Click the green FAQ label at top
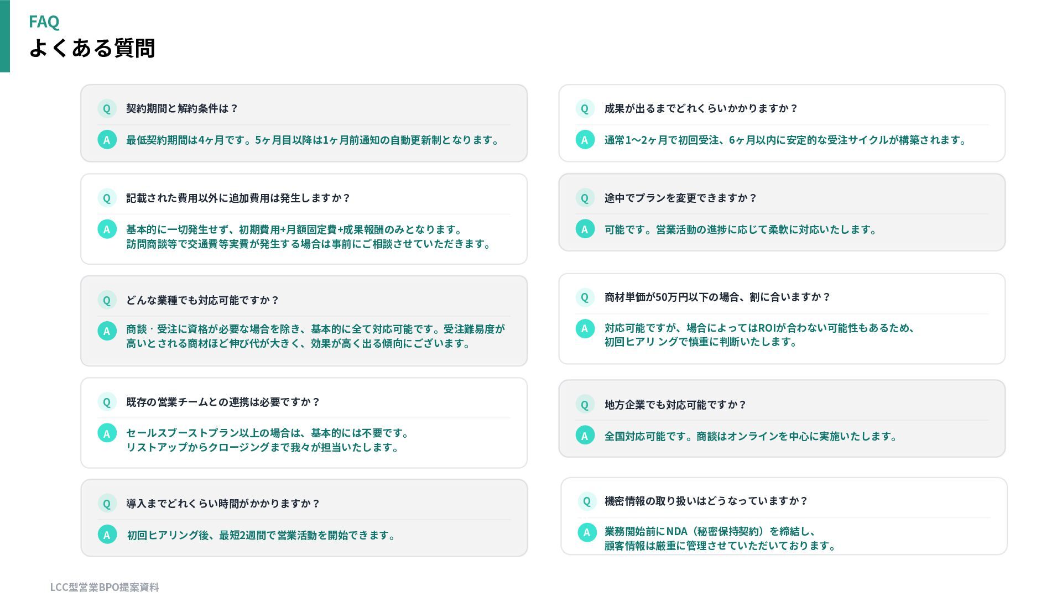 pos(44,22)
